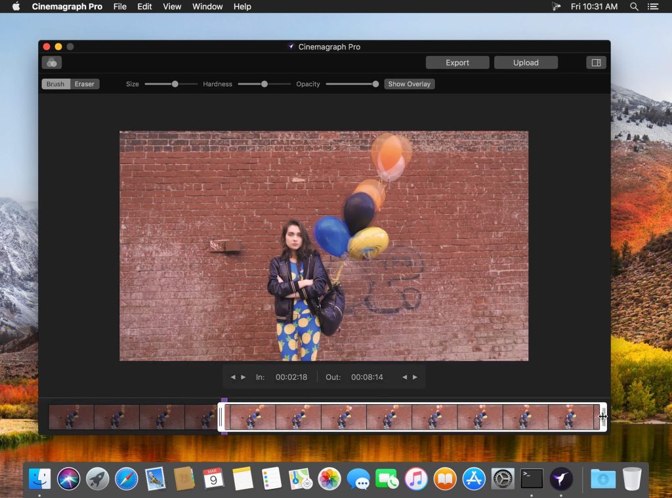The image size is (672, 498).
Task: Click the Opacity slider handle
Action: tap(375, 84)
